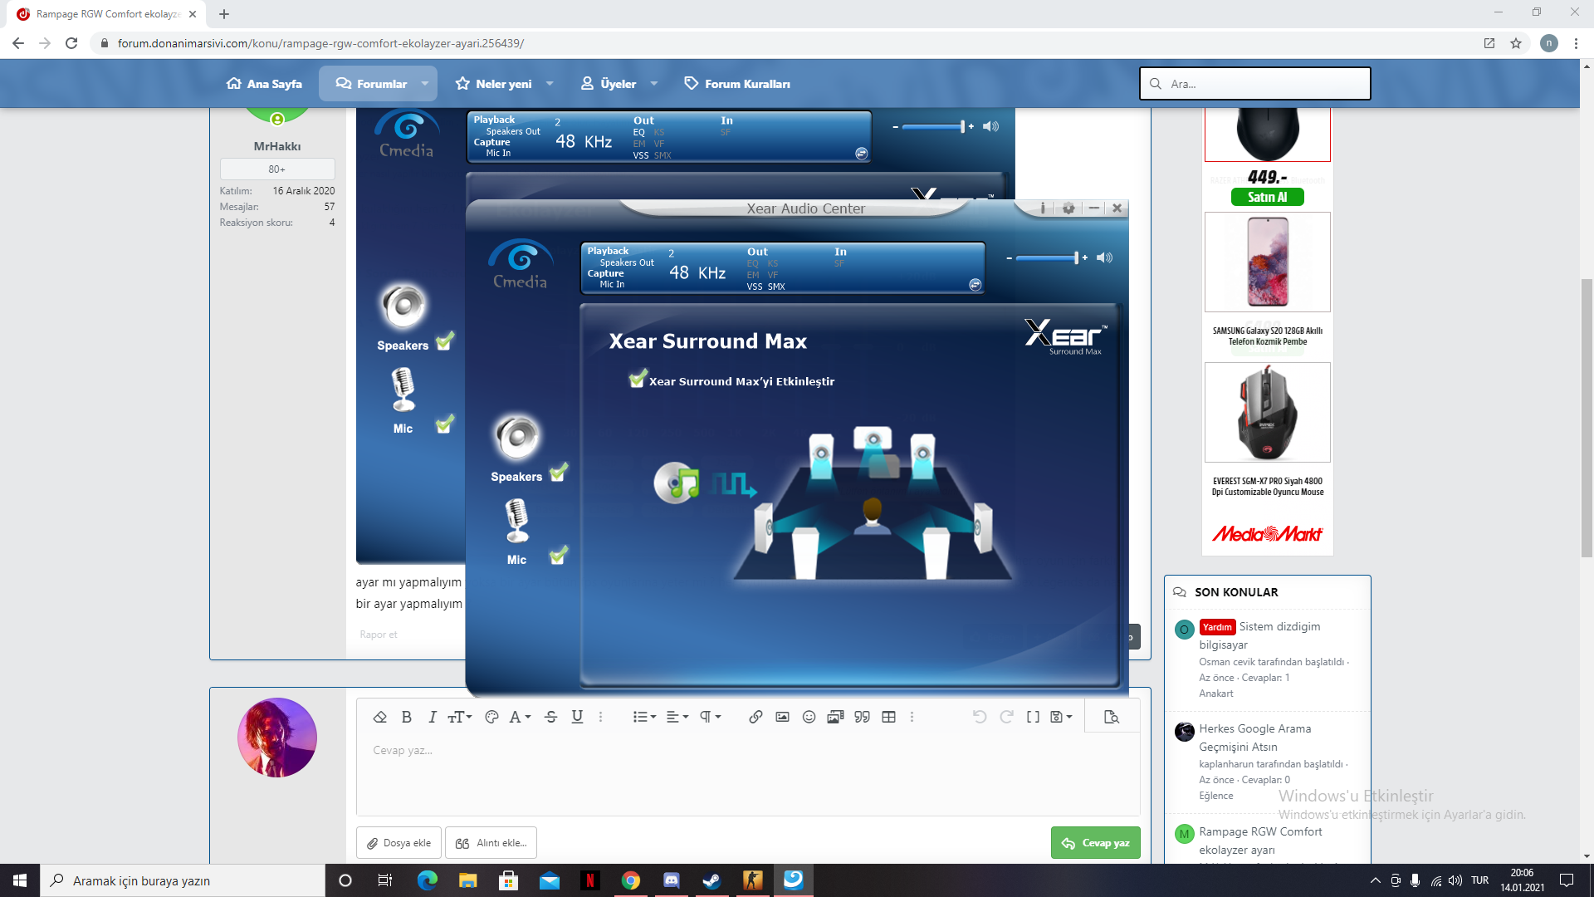
Task: Bookmark this page with the star icon
Action: [1516, 43]
